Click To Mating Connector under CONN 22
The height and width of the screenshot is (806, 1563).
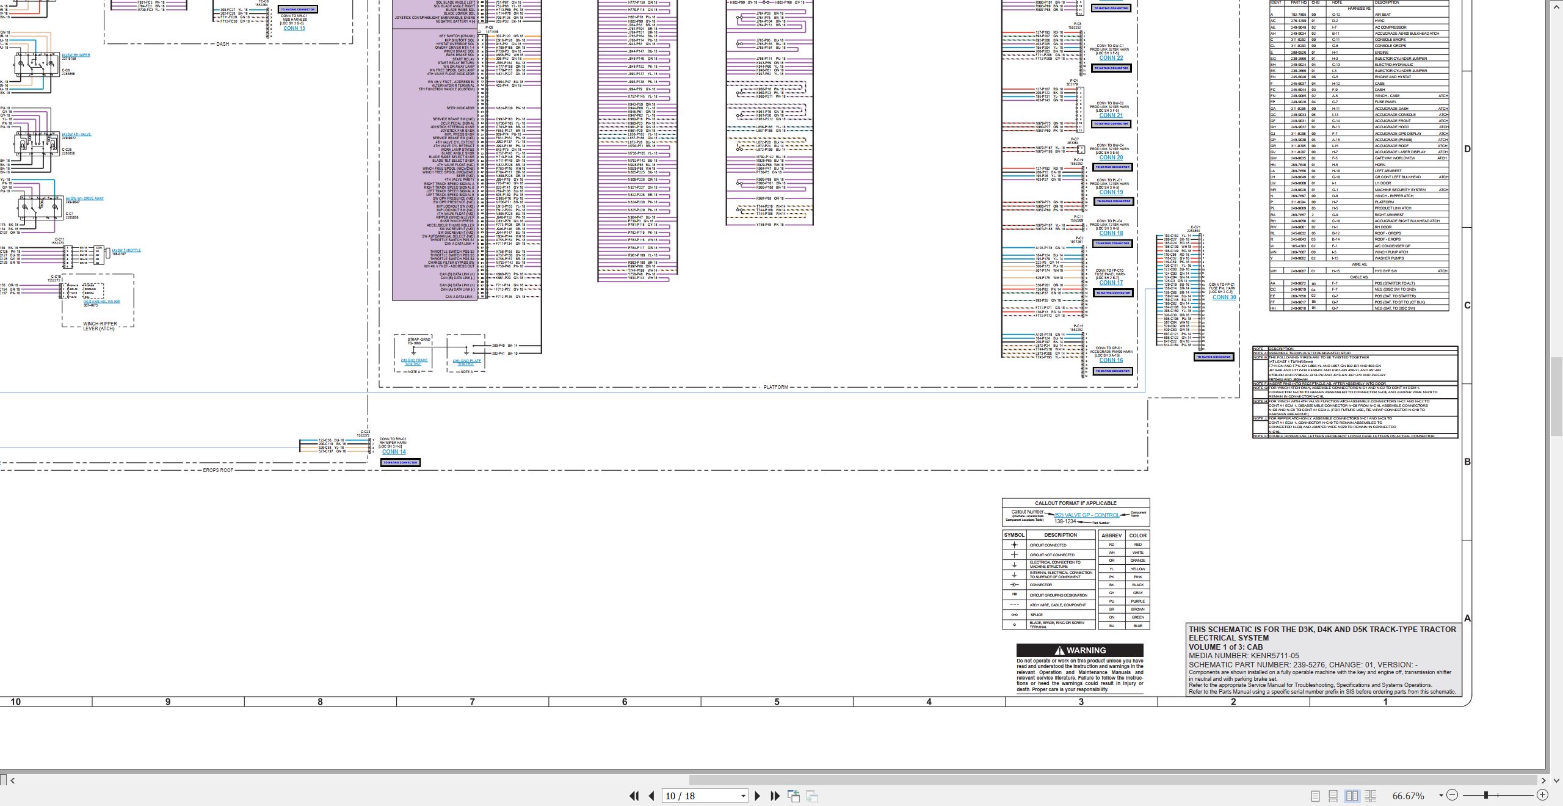(x=1111, y=68)
